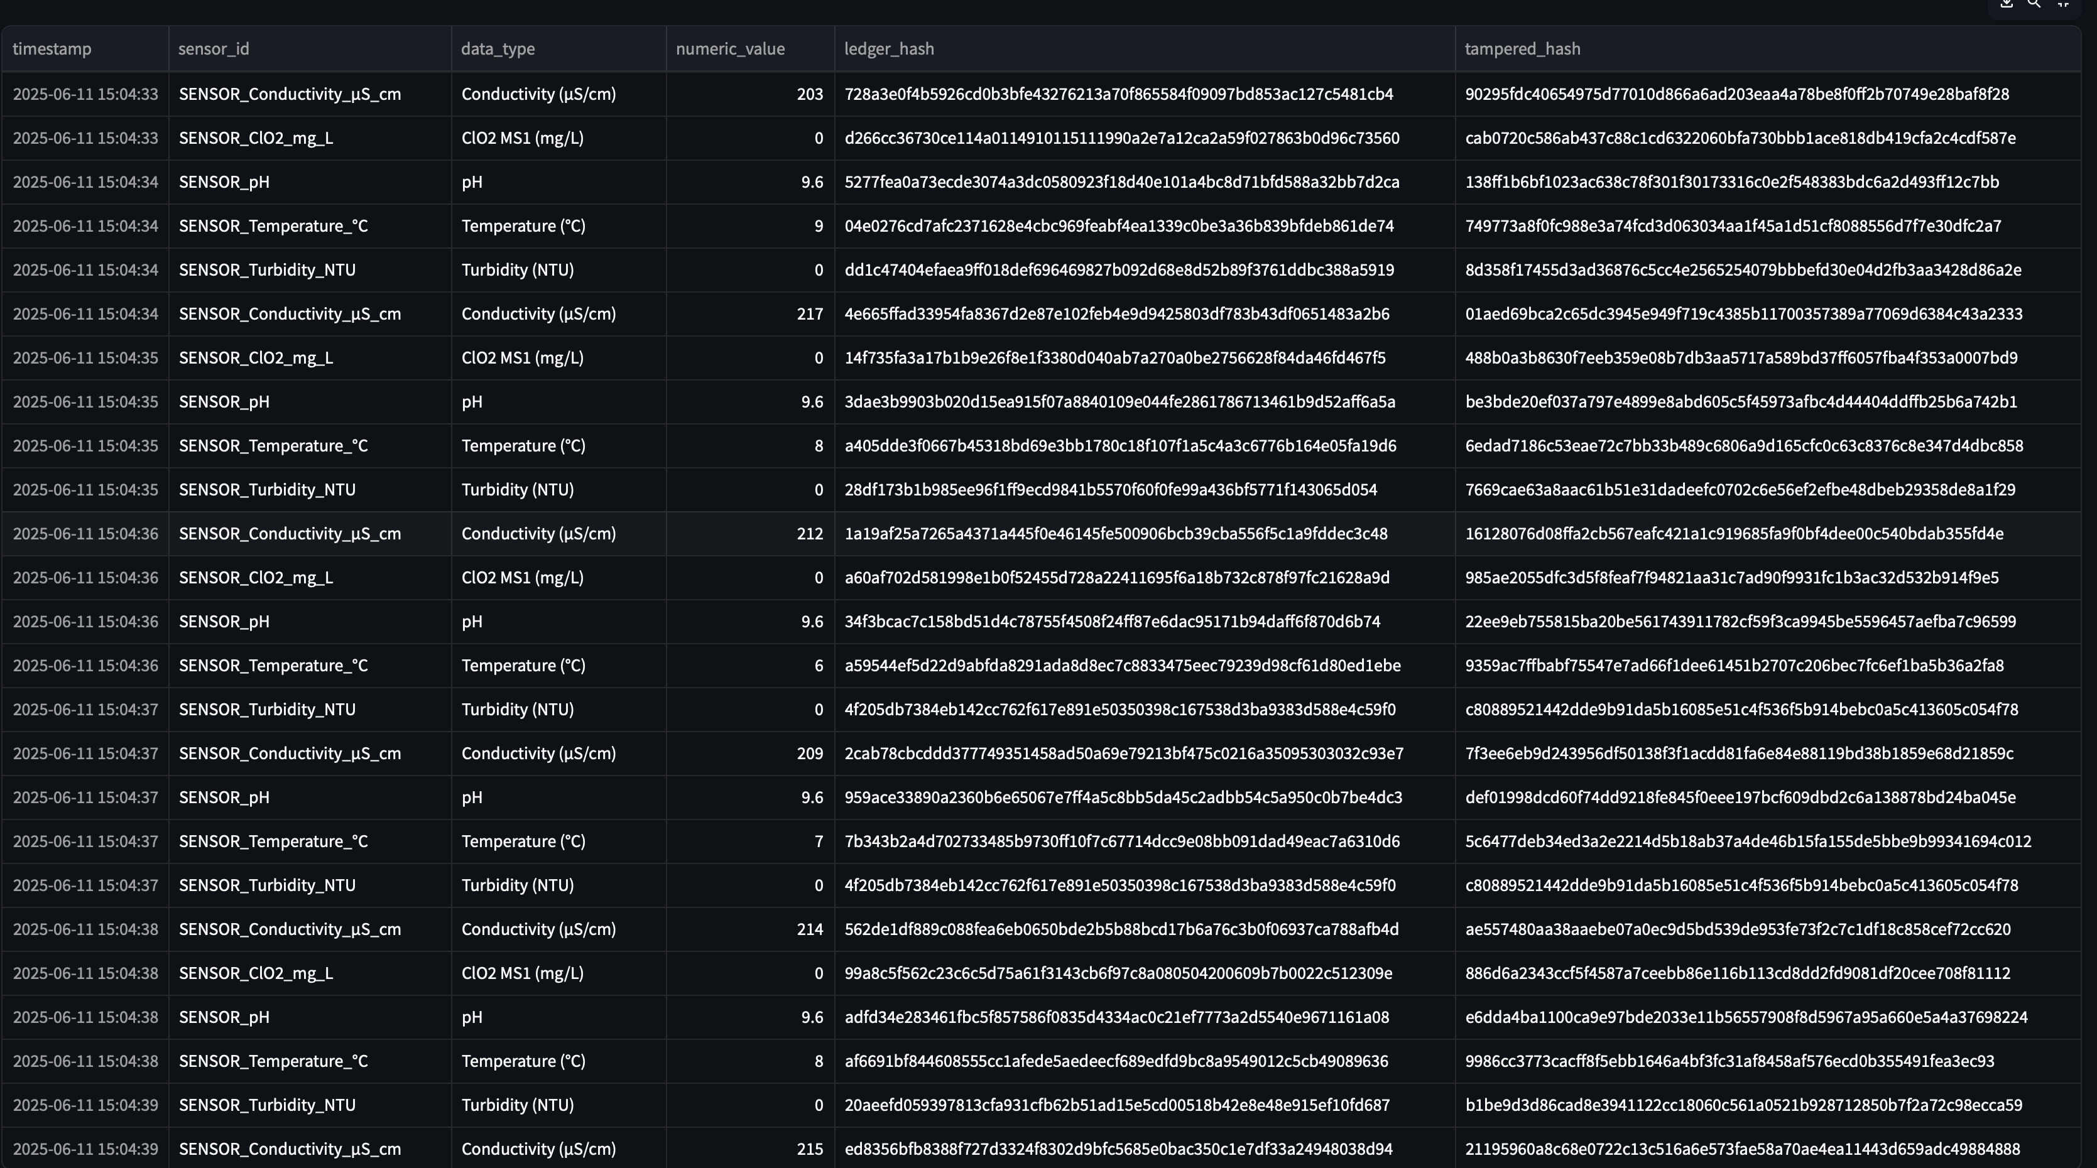Select ledger hash starting with adfd34e28346
The image size is (2097, 1168).
tap(1145, 1017)
